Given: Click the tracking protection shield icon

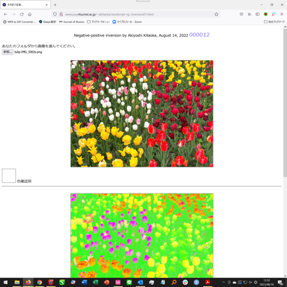Looking at the screenshot, I should tap(55, 14).
